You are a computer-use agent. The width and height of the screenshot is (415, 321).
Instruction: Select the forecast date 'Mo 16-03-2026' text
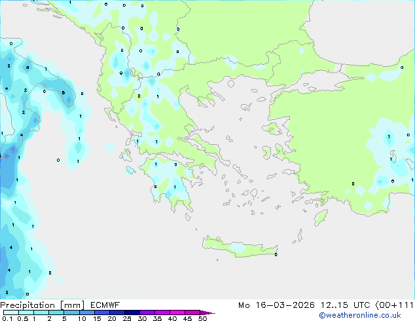tap(276, 305)
